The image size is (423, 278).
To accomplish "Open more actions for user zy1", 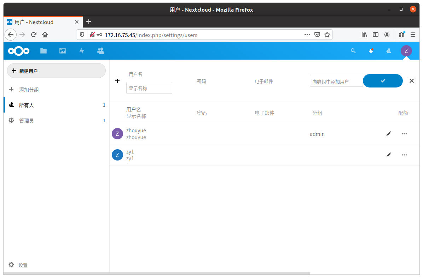I will [x=404, y=155].
